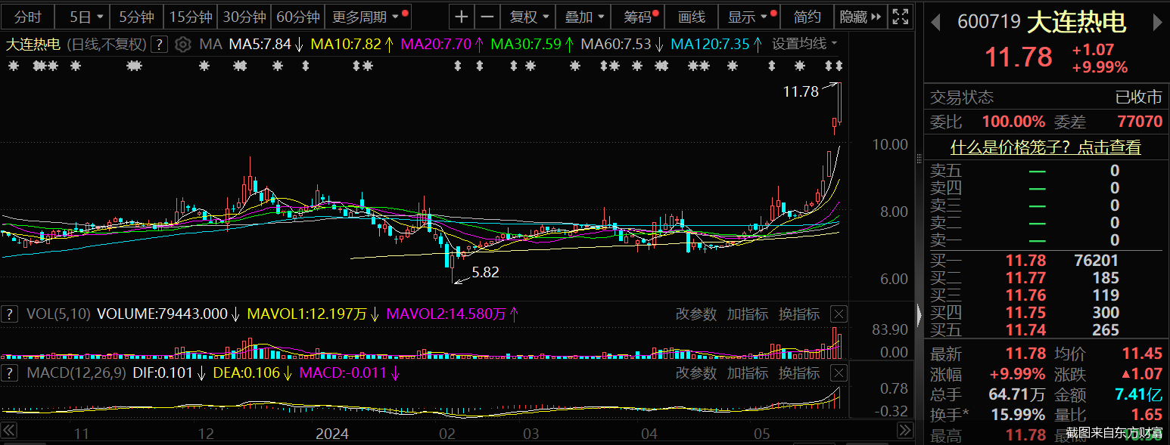1170x445 pixels.
Task: Click the 买四 price 11.75 row
Action: (1046, 313)
